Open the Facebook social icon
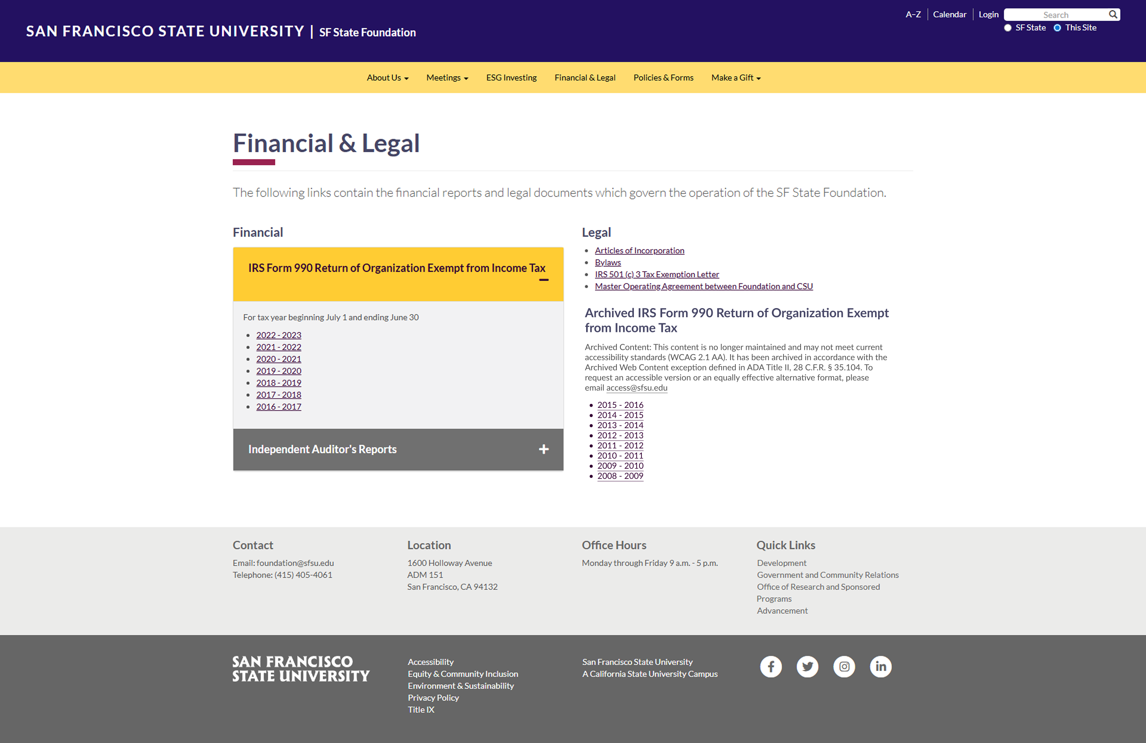This screenshot has width=1146, height=743. pos(771,667)
